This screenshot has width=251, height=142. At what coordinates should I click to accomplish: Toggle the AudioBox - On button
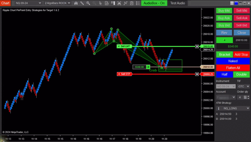click(x=153, y=3)
